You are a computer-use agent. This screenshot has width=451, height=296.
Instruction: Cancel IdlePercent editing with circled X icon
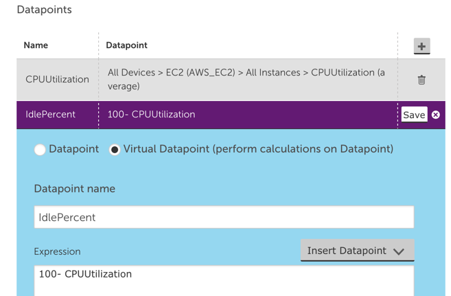point(436,115)
